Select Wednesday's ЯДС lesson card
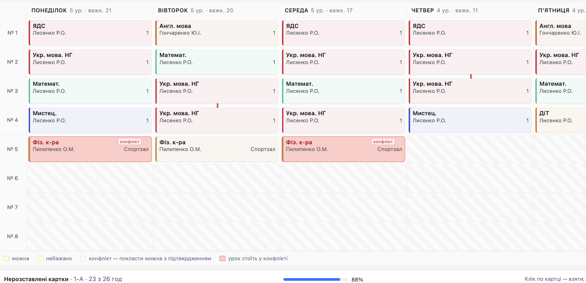The height and width of the screenshot is (283, 586). [343, 33]
